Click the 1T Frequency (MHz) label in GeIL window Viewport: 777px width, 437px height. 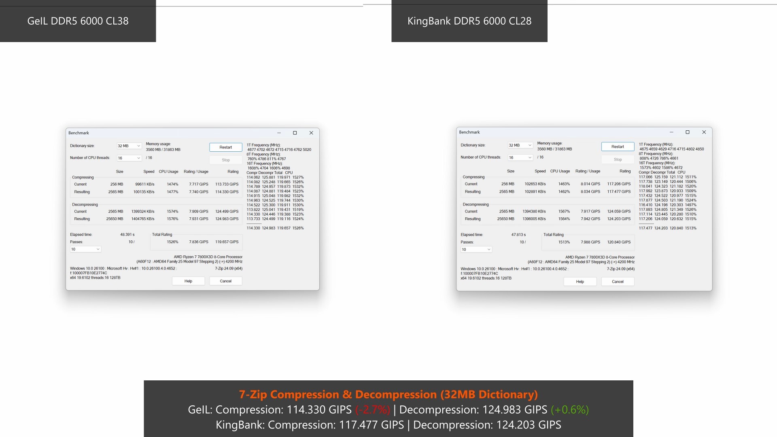(263, 145)
